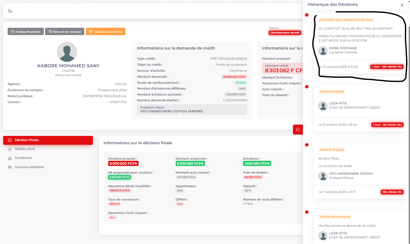
Task: Open the Analyse financière view
Action: (x=26, y=32)
